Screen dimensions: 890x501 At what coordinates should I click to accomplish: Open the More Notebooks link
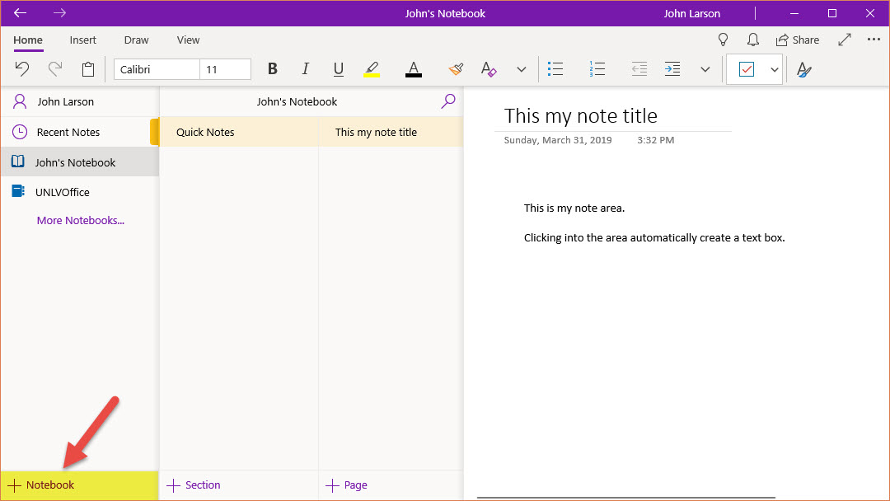coord(80,221)
